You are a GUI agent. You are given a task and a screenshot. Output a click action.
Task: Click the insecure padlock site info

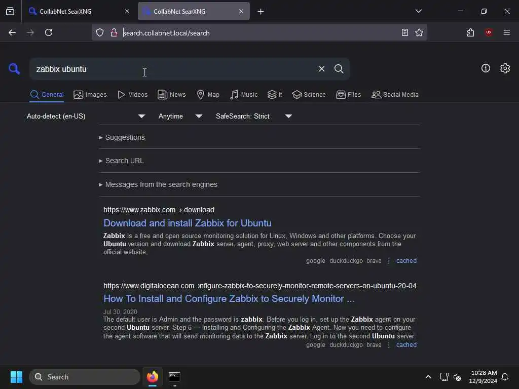pyautogui.click(x=114, y=32)
